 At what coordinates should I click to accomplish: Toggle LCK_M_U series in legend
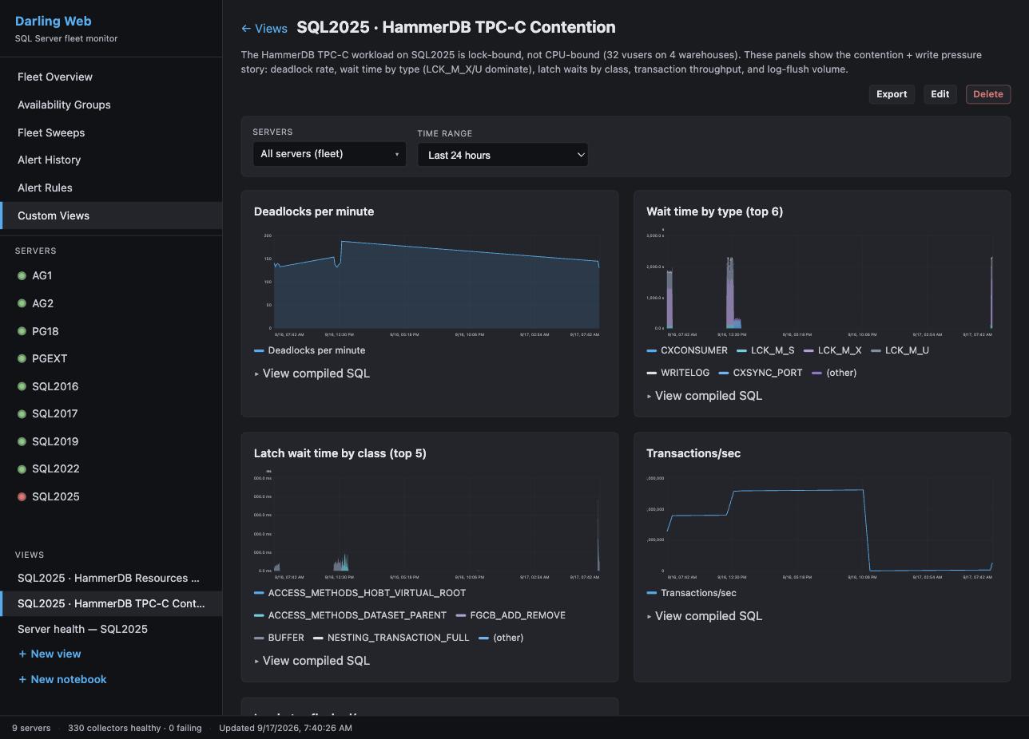(x=900, y=350)
